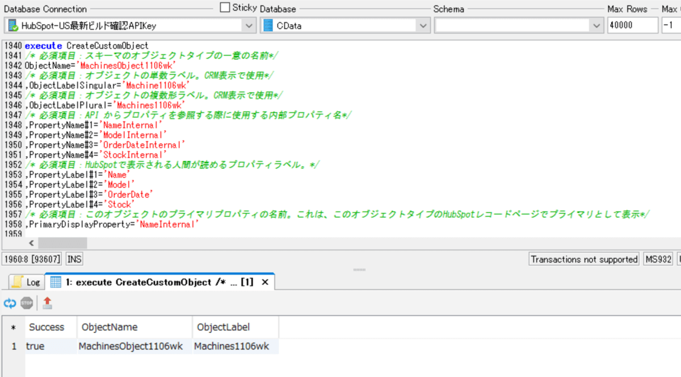This screenshot has width=681, height=377.
Task: Click the ObjectName='MachinesObject1106wk' line
Action: (x=101, y=65)
